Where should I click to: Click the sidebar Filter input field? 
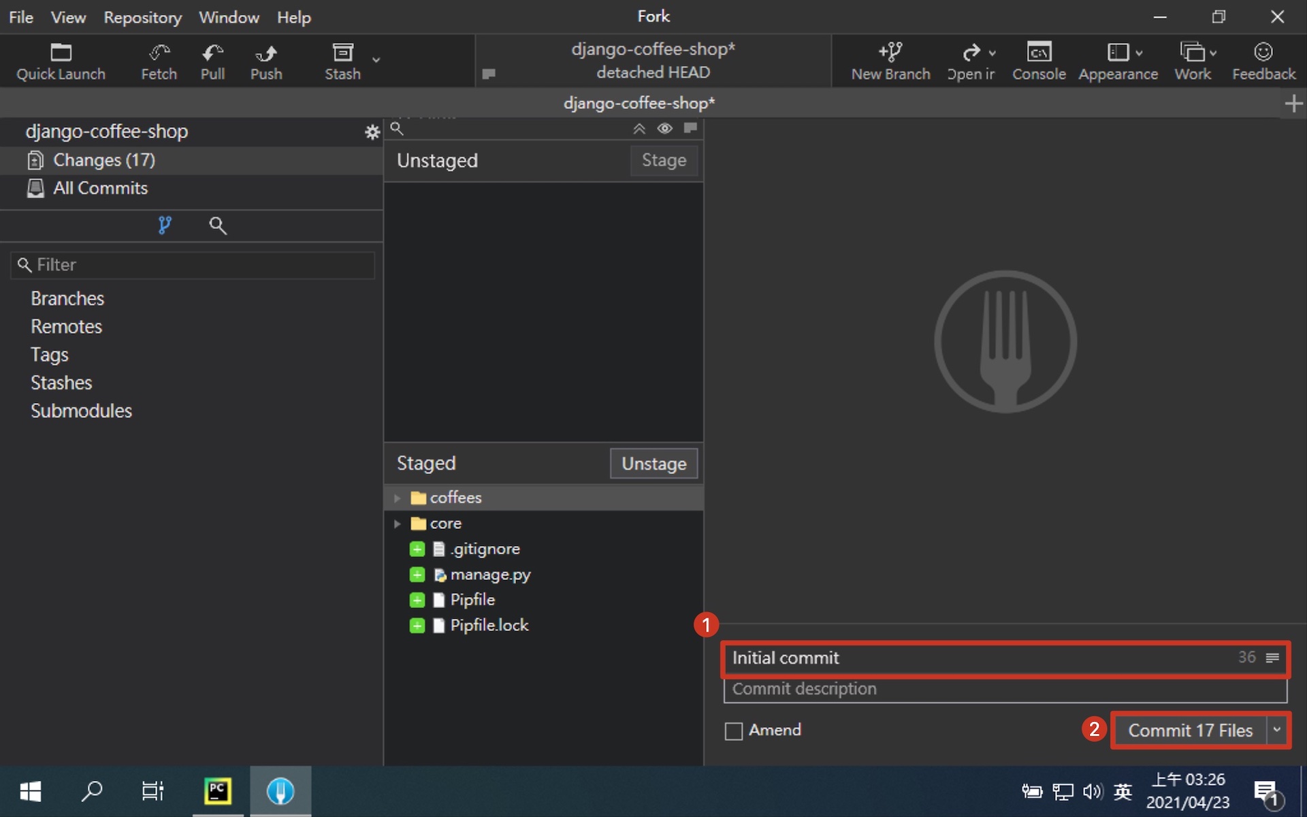tap(193, 265)
